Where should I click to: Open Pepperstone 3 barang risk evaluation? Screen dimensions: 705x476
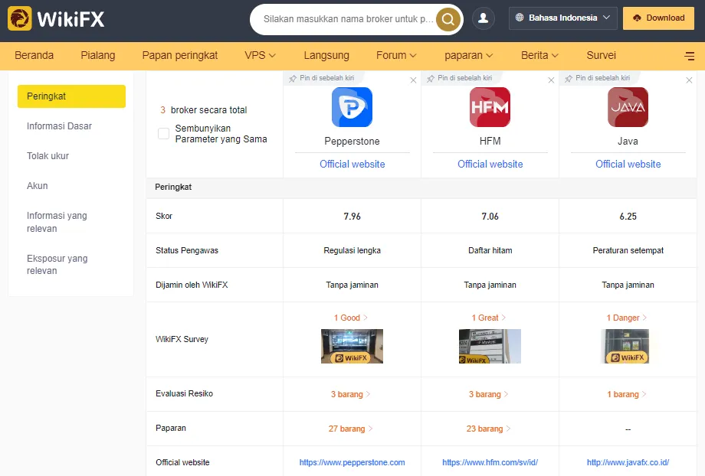pos(351,394)
